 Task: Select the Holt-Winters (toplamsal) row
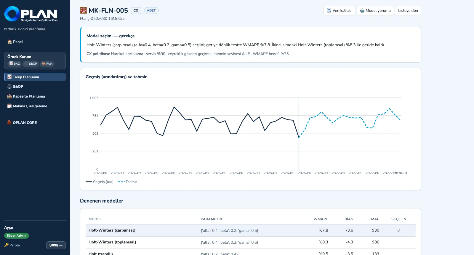251,242
